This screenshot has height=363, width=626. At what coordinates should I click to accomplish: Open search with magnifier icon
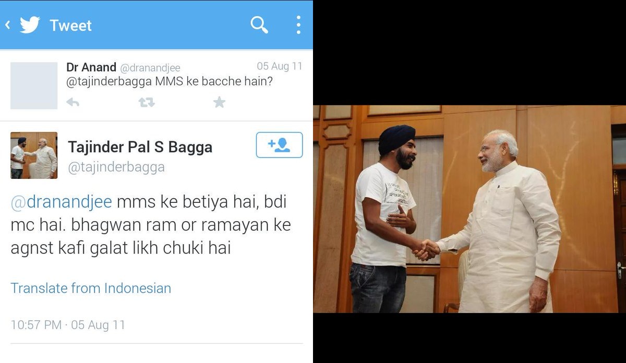point(259,25)
